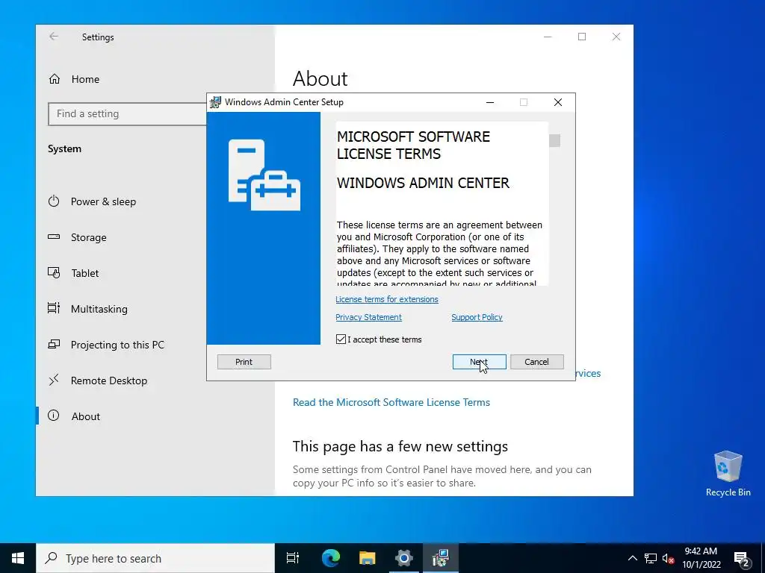Click the 'System' sidebar heading
This screenshot has height=573, width=765.
pyautogui.click(x=64, y=149)
